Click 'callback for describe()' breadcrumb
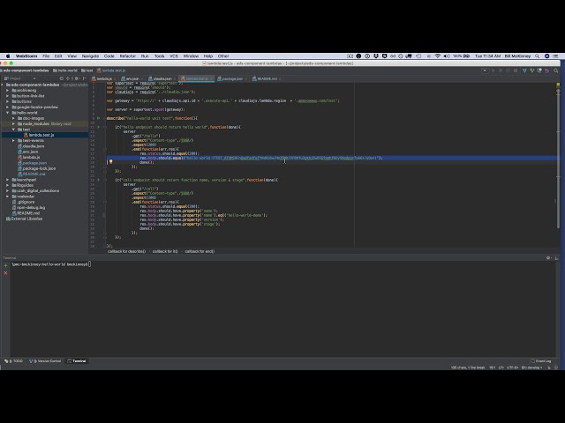 click(x=126, y=251)
